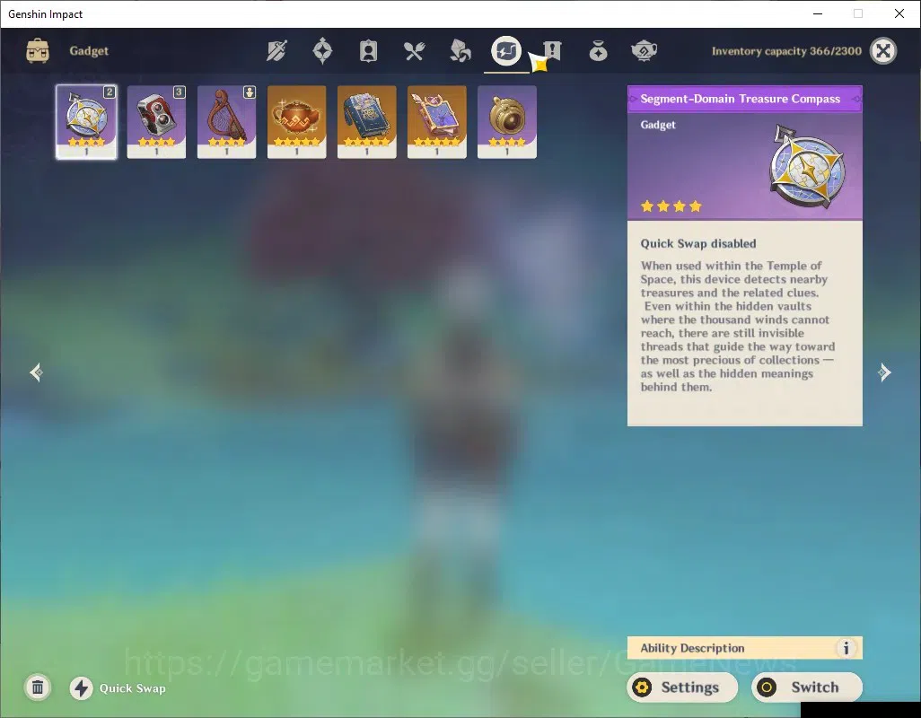Click the Gadget category header label

[x=89, y=51]
